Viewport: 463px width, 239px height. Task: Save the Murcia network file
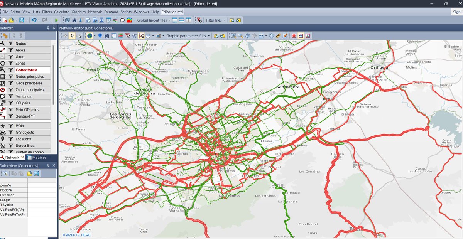pos(22,20)
